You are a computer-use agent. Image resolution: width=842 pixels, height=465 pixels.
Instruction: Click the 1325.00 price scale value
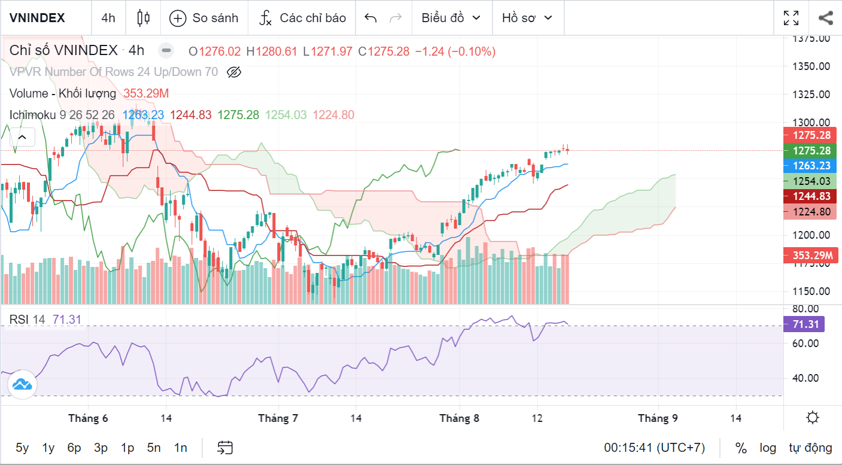[811, 94]
